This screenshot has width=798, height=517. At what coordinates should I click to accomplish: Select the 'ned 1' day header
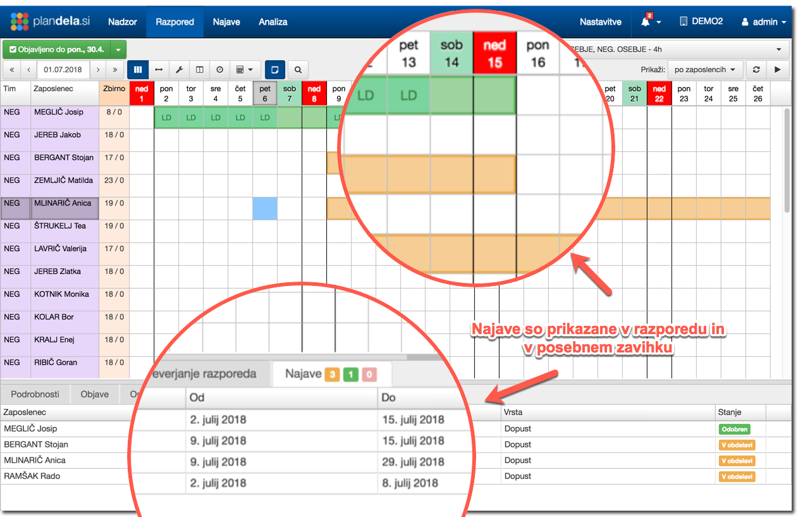point(142,94)
